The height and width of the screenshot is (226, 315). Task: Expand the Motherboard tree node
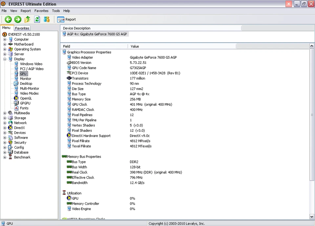pos(5,44)
